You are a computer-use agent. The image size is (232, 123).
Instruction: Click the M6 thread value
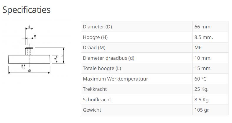coord(198,47)
